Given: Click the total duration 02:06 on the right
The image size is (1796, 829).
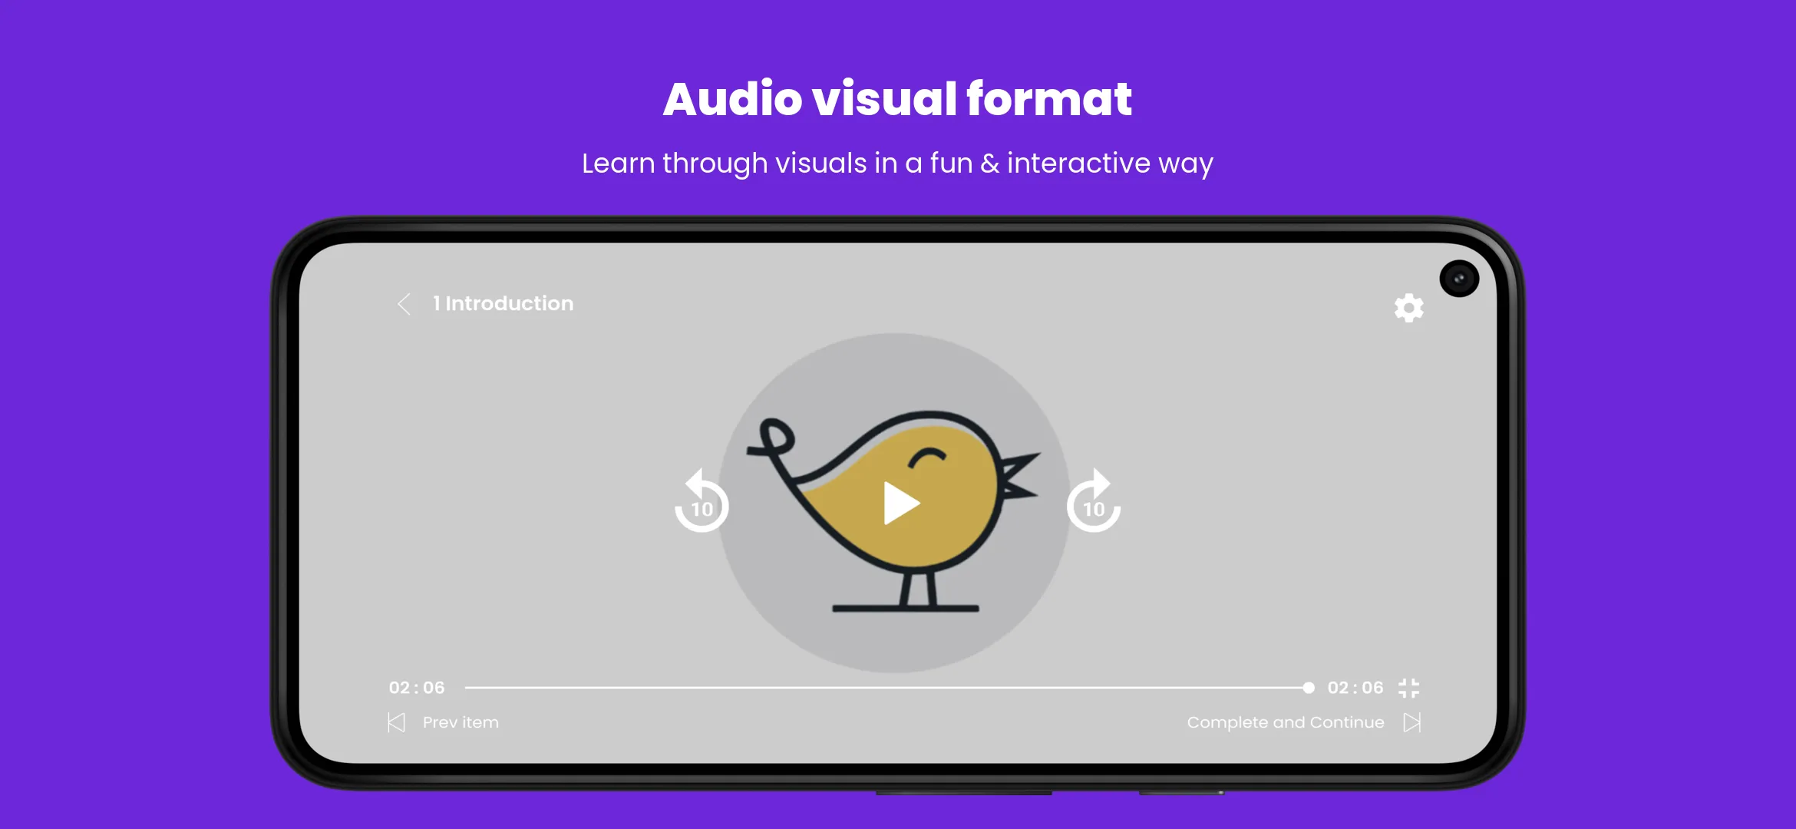Looking at the screenshot, I should point(1355,688).
